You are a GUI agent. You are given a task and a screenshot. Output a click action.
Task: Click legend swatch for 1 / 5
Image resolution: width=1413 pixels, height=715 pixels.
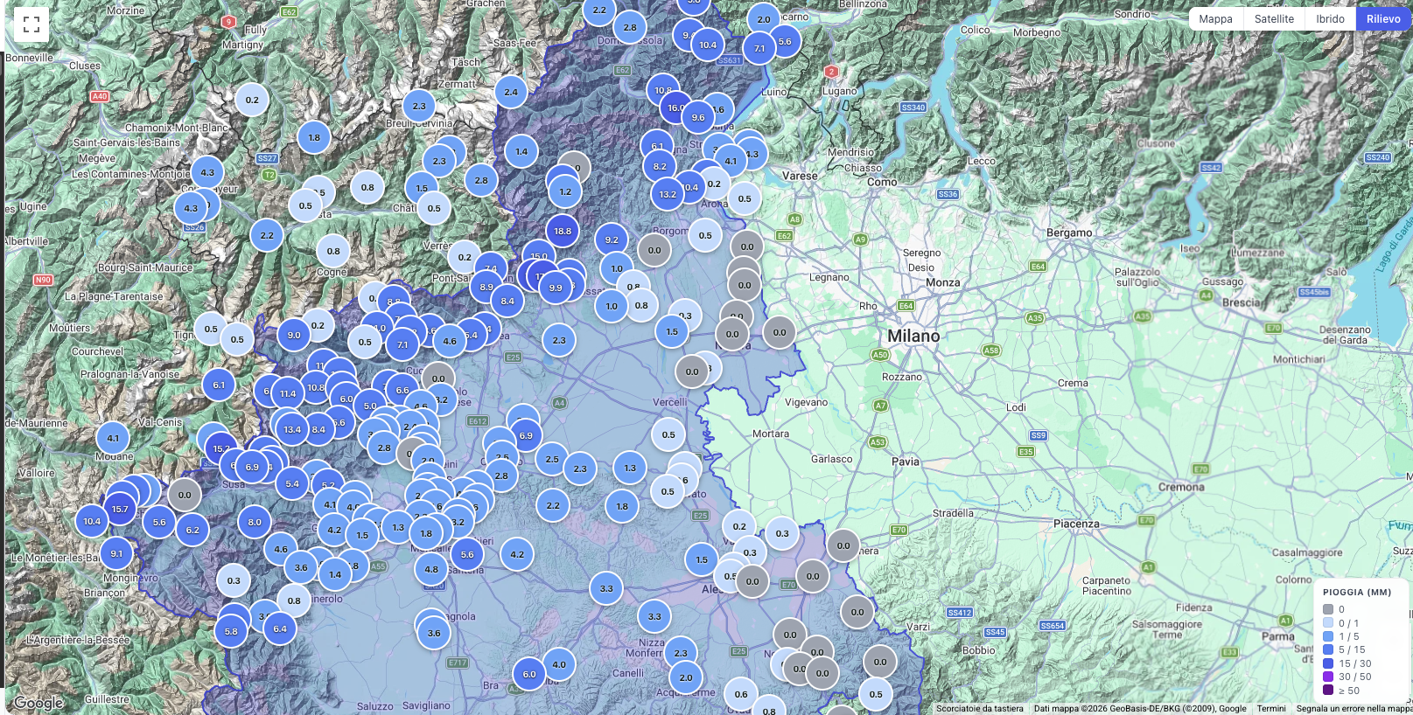tap(1328, 636)
